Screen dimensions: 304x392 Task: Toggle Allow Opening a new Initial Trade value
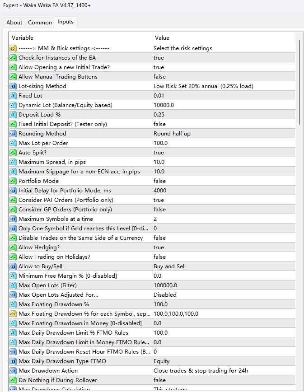coord(224,67)
